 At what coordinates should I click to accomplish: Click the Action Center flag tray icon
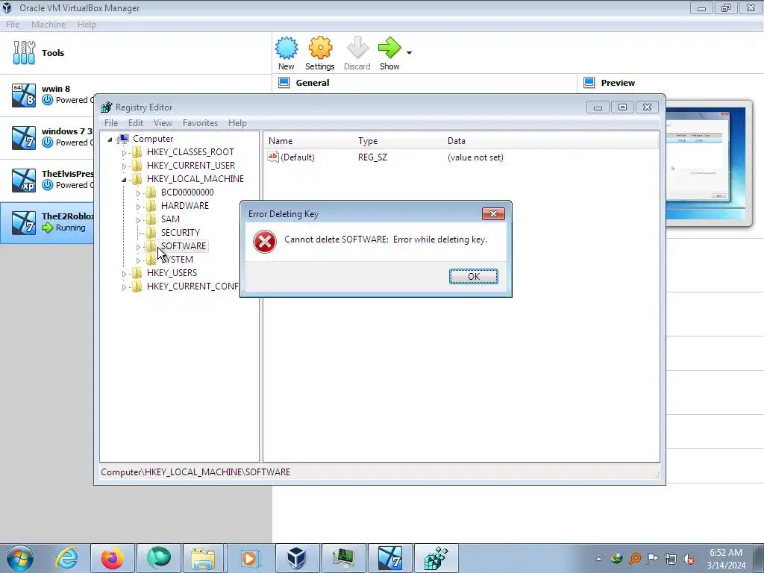click(652, 559)
